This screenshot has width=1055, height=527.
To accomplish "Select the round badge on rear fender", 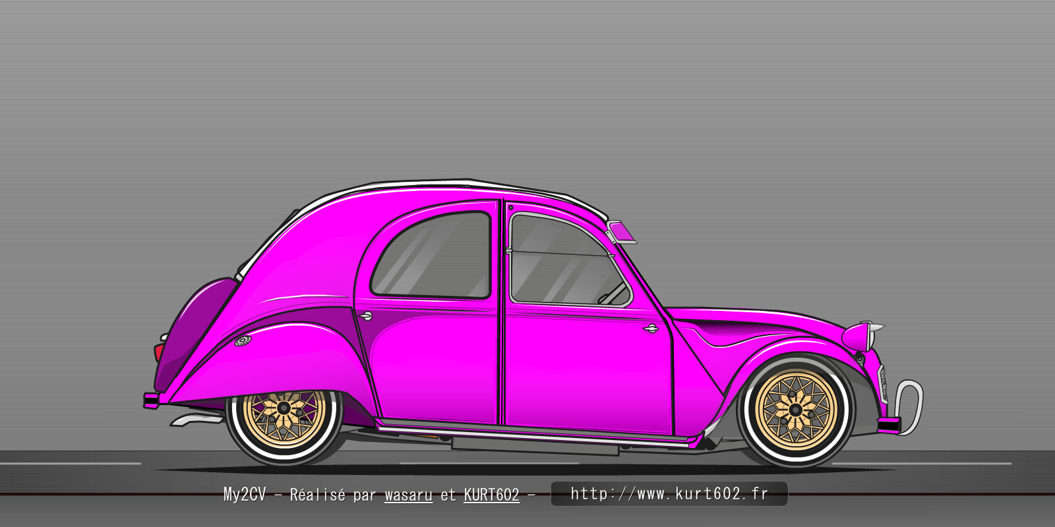I will click(x=243, y=341).
